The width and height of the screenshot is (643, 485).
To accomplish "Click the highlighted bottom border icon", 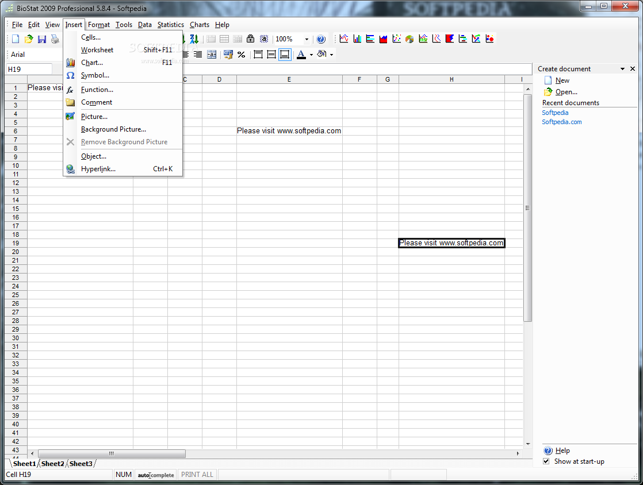I will coord(285,55).
